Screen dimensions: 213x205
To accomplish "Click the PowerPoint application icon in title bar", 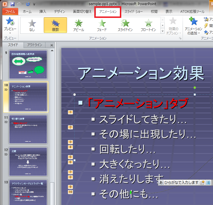I will pyautogui.click(x=5, y=4).
